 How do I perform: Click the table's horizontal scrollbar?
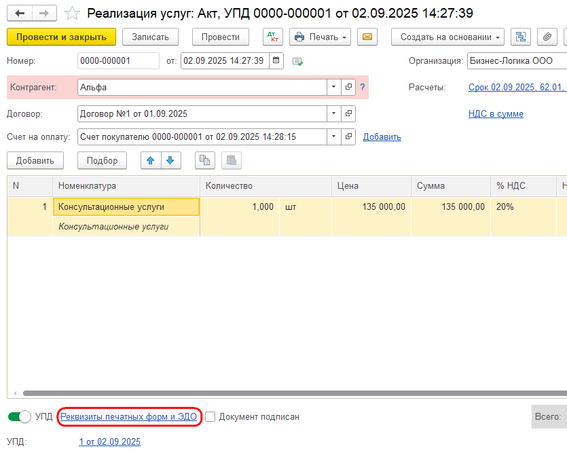click(295, 393)
